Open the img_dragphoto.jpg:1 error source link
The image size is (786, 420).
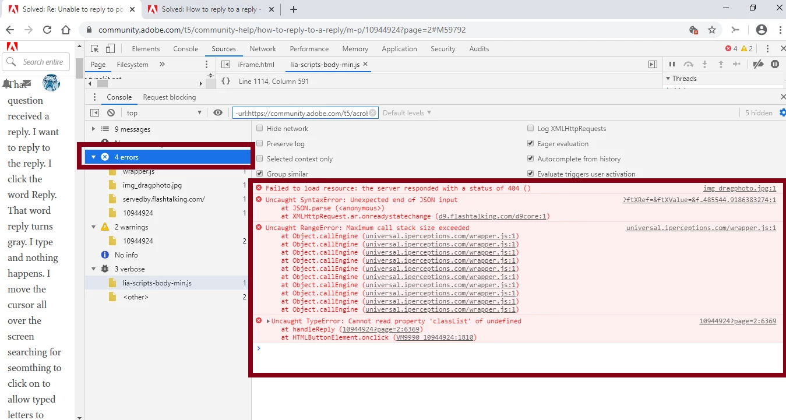[739, 189]
